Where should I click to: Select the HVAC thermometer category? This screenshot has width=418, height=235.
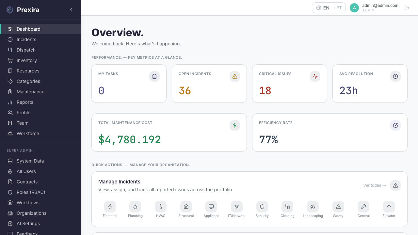coord(161,209)
